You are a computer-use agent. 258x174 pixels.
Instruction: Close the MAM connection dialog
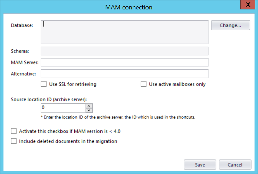click(248, 5)
